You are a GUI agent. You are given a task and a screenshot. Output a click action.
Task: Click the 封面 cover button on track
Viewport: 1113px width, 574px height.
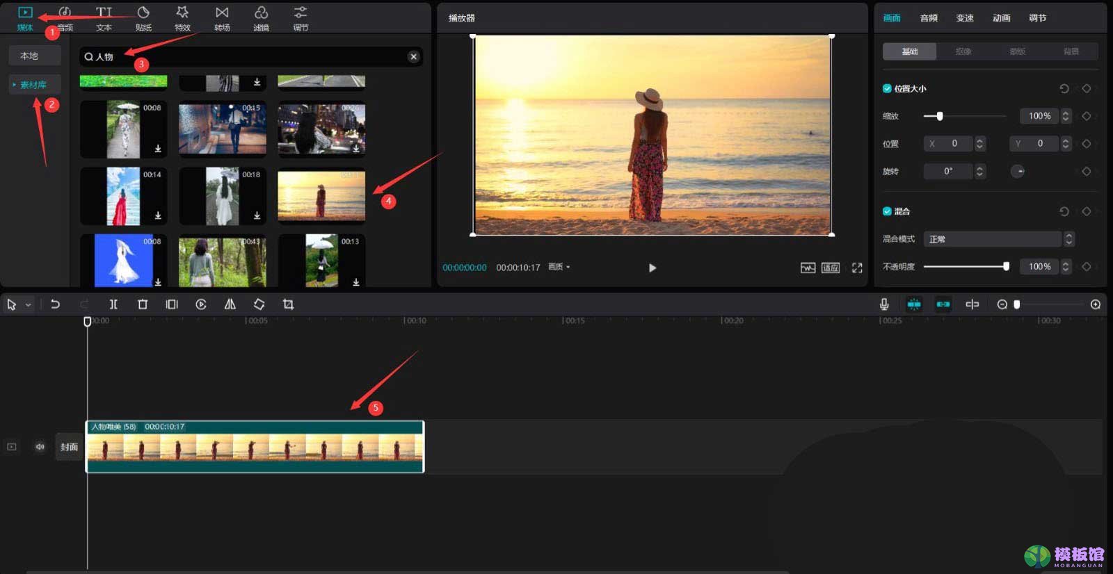(69, 447)
